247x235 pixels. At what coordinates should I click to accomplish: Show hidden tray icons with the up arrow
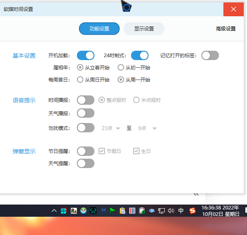coord(54,211)
